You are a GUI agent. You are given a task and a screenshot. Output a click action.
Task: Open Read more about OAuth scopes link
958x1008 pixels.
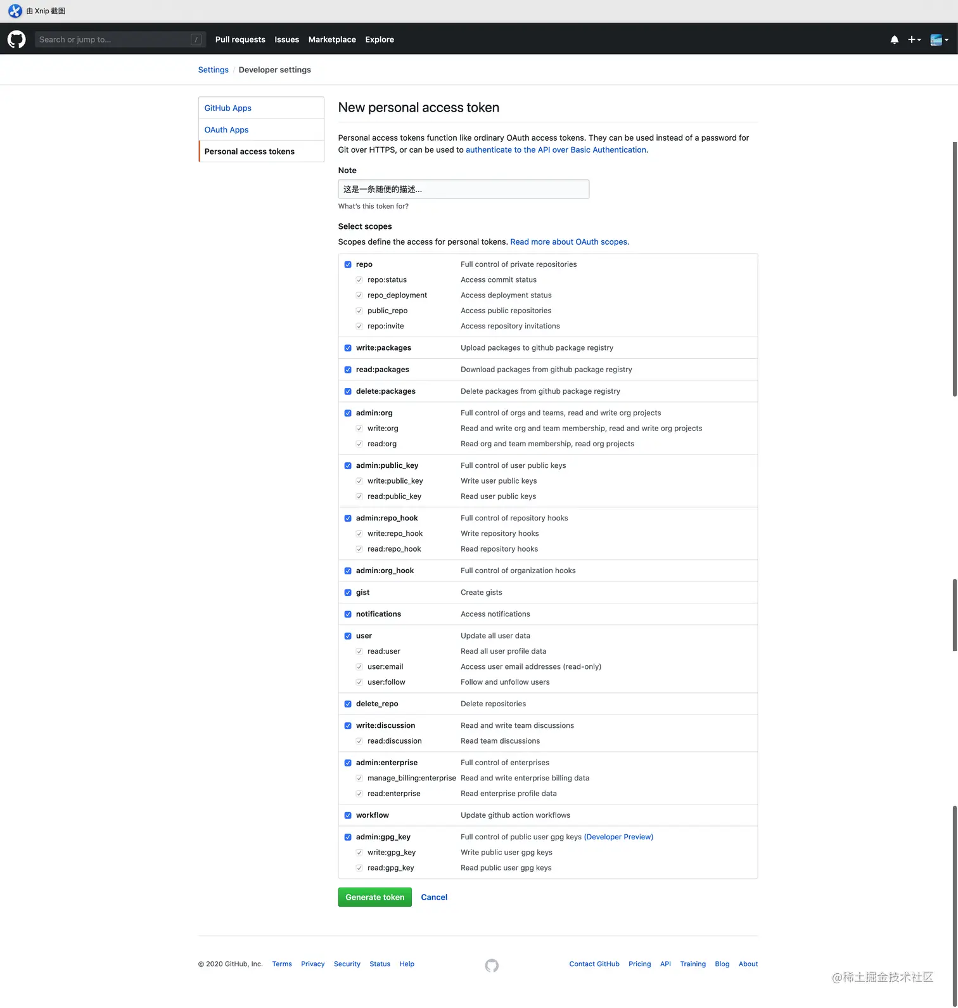[569, 242]
